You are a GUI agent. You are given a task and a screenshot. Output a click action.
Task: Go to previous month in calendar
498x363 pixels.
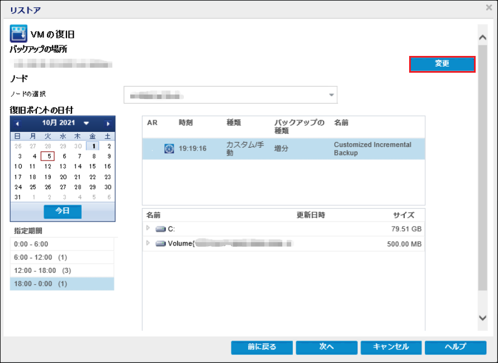17,123
